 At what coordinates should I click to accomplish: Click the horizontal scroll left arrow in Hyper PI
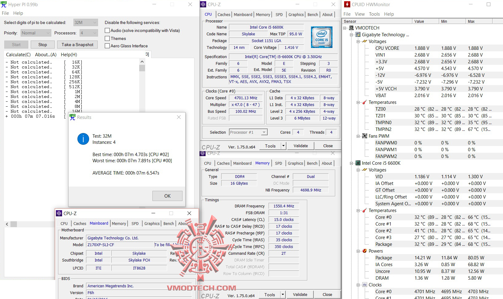(x=7, y=224)
